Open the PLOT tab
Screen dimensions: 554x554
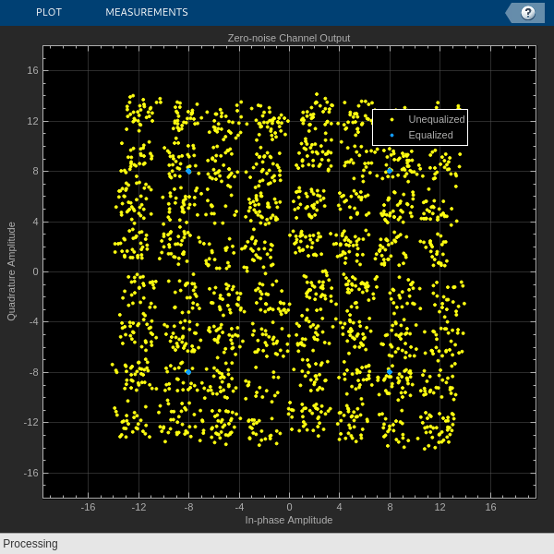tap(49, 12)
